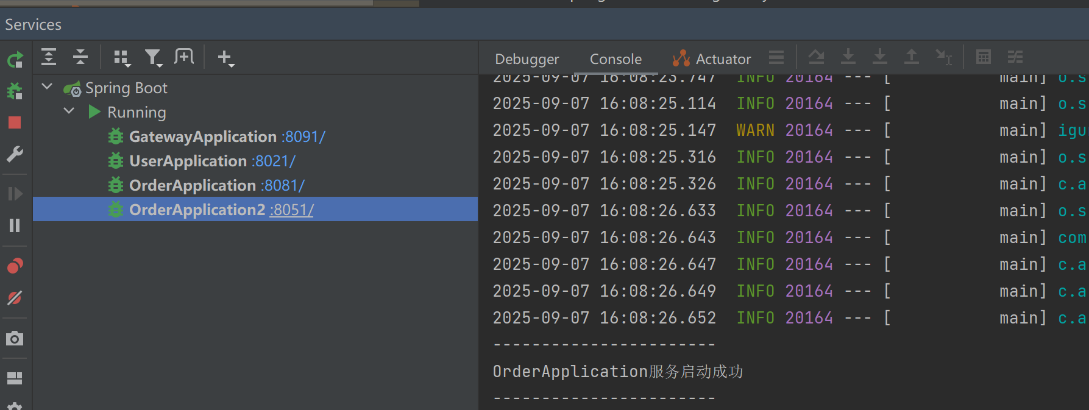Collapse the Spring Boot tree node
The image size is (1089, 410).
coord(47,87)
